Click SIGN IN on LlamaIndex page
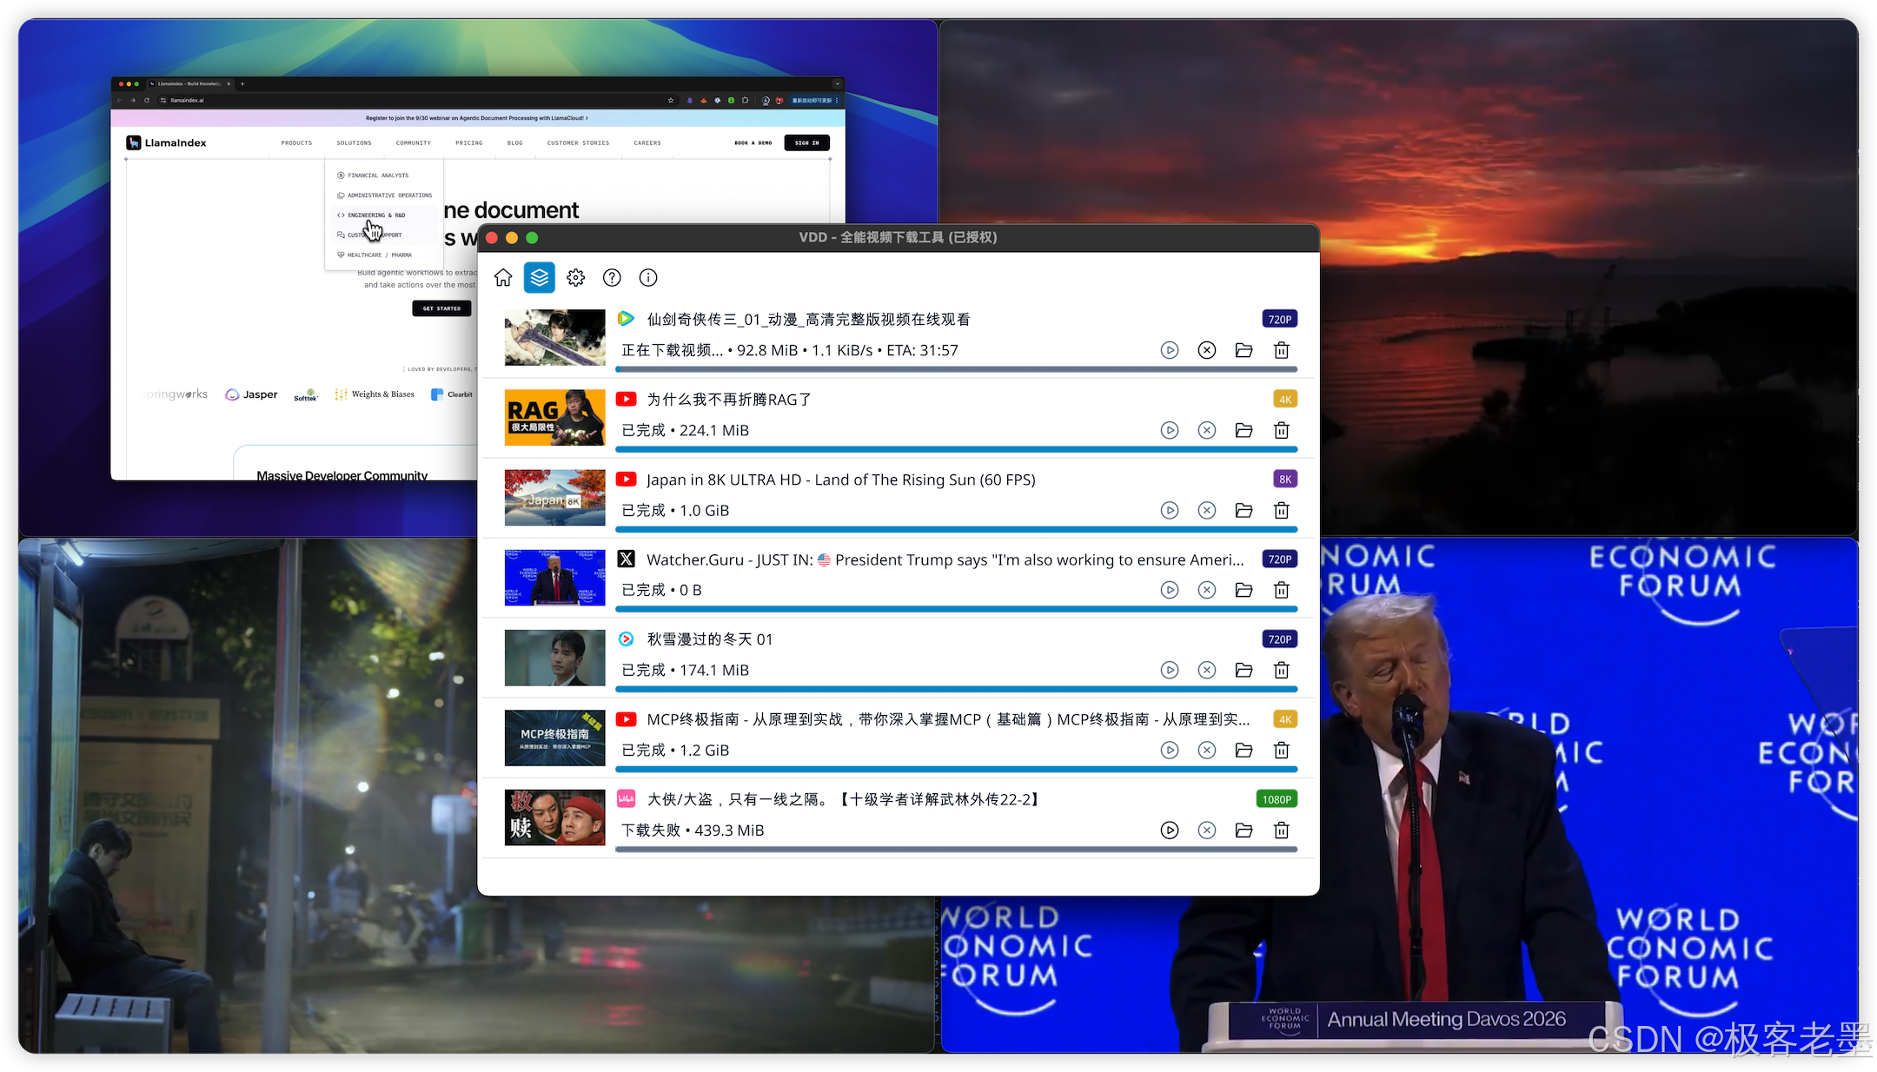The width and height of the screenshot is (1877, 1072). pyautogui.click(x=807, y=143)
